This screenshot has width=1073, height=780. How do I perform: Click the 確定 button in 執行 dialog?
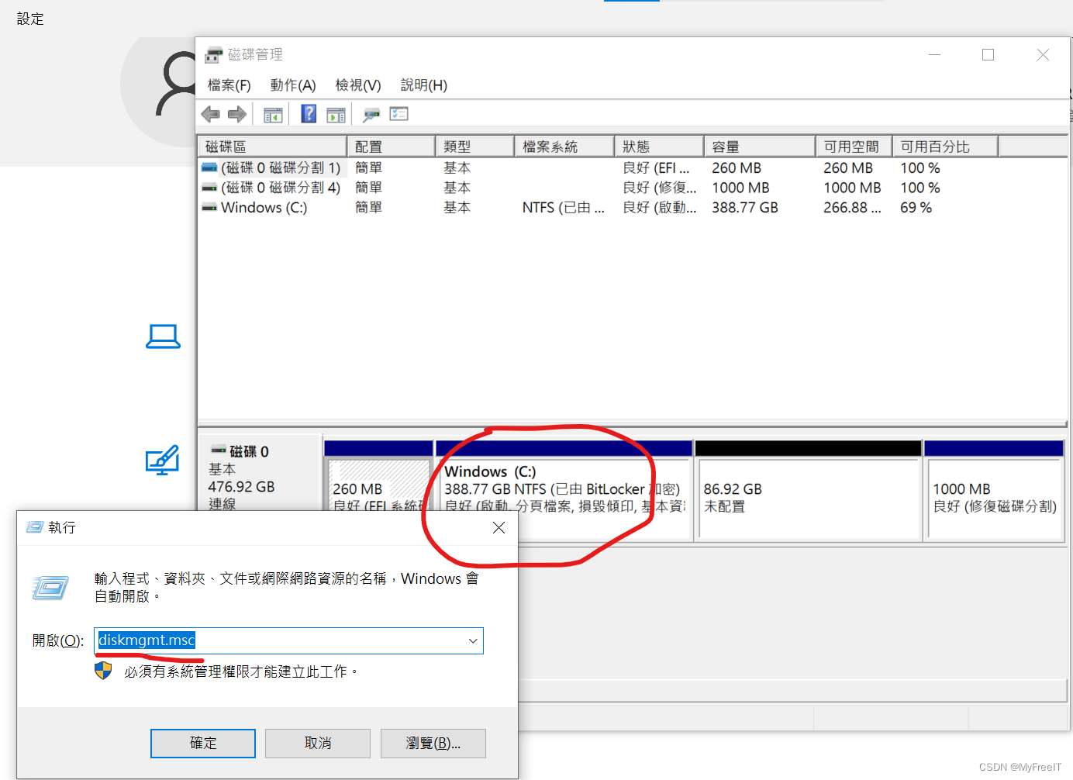pyautogui.click(x=203, y=743)
